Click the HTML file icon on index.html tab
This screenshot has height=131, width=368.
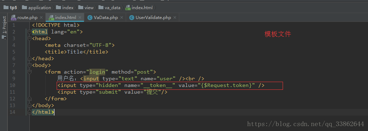pos(51,18)
